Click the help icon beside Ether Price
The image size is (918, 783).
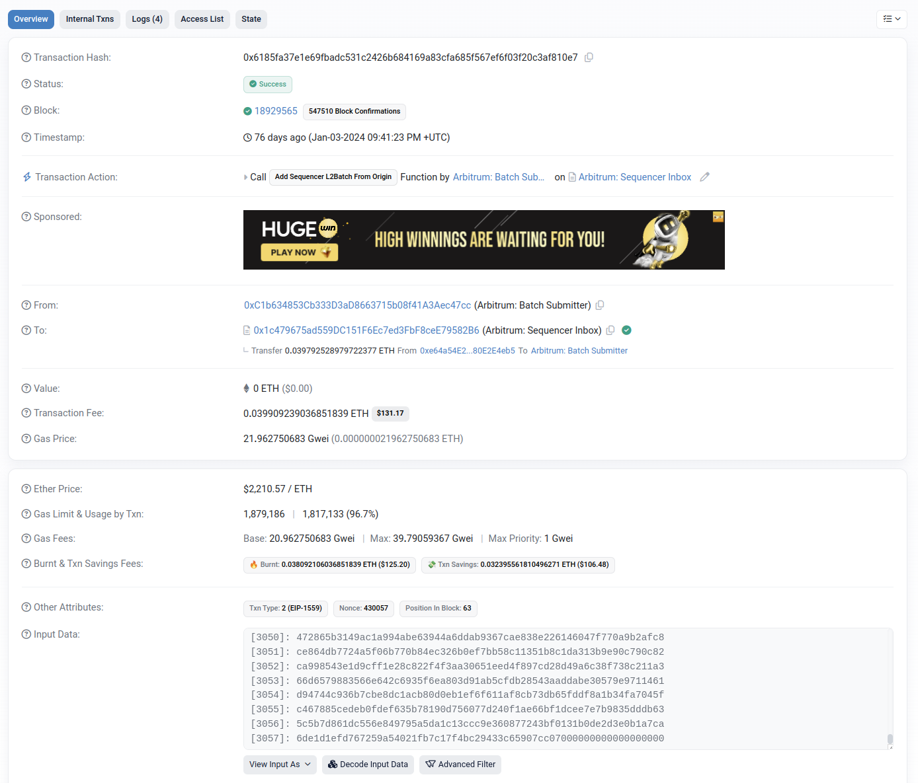click(26, 489)
